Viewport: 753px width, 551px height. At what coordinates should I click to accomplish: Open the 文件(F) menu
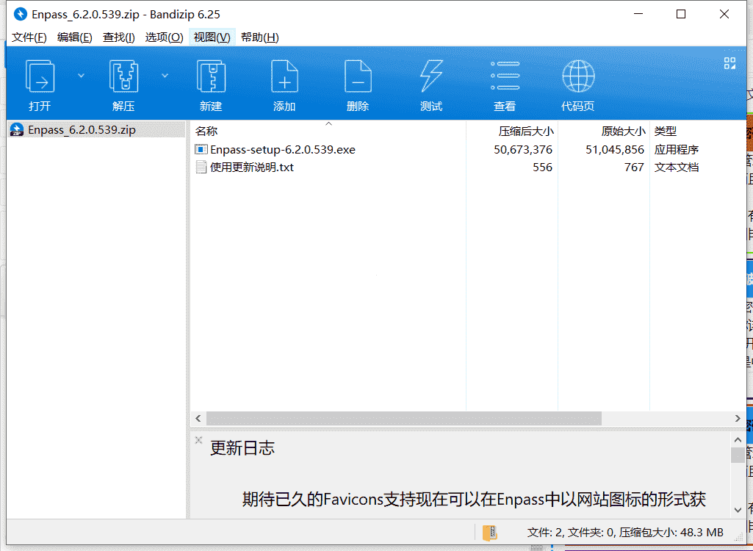(29, 37)
